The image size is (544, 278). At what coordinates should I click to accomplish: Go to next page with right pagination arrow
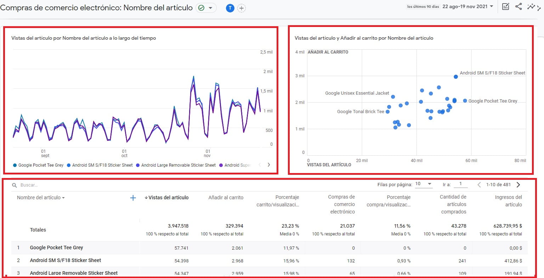point(518,184)
